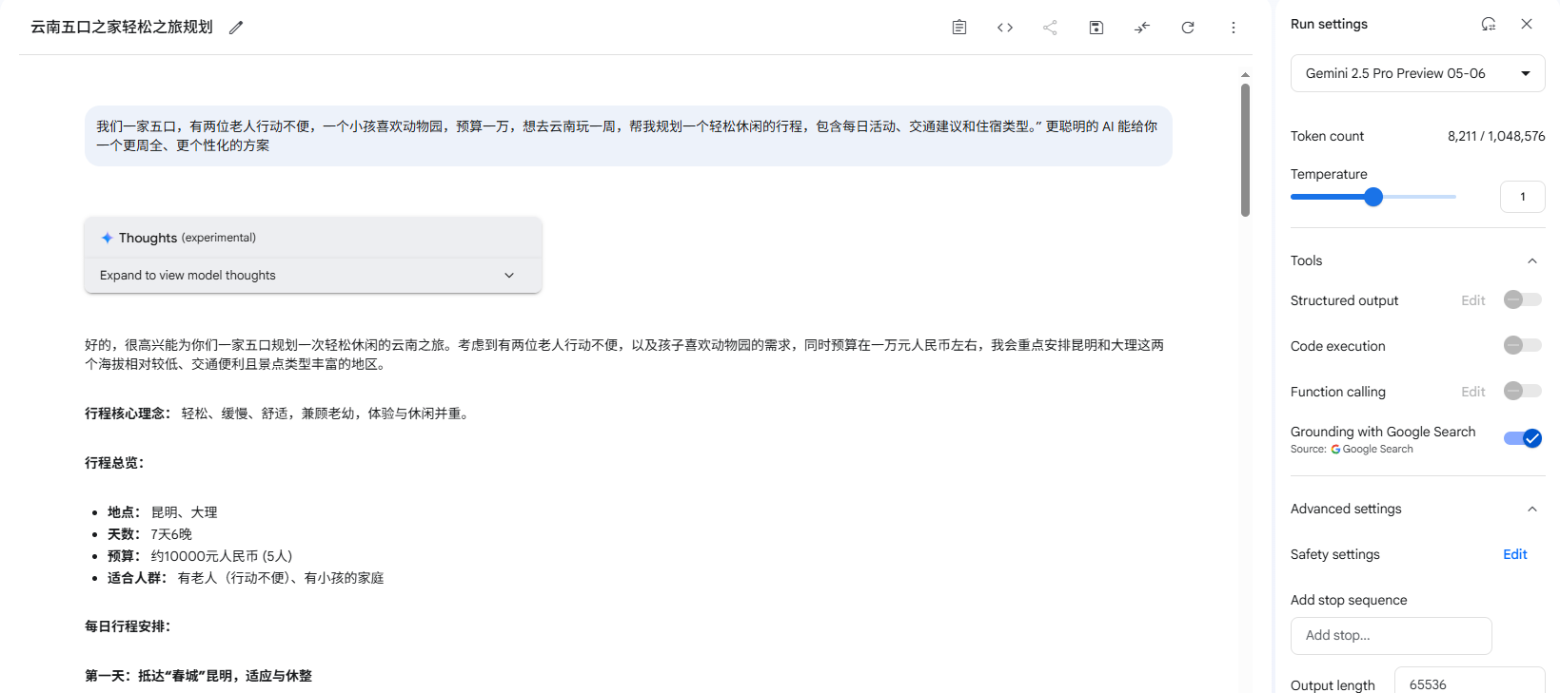Click the Get code brackets icon
The image size is (1560, 693).
tap(1005, 28)
